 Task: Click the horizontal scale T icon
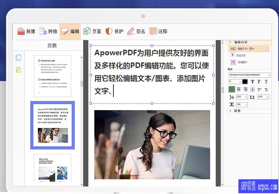click(232, 105)
